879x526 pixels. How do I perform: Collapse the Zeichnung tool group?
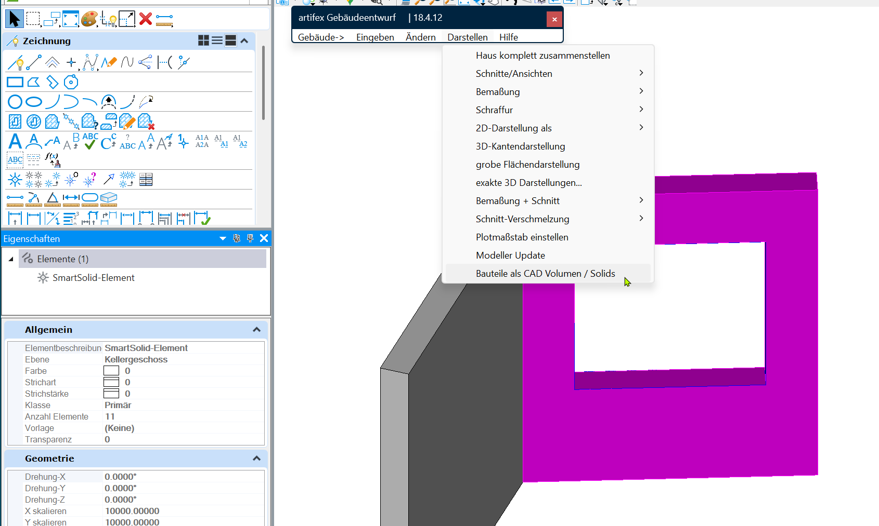point(244,41)
